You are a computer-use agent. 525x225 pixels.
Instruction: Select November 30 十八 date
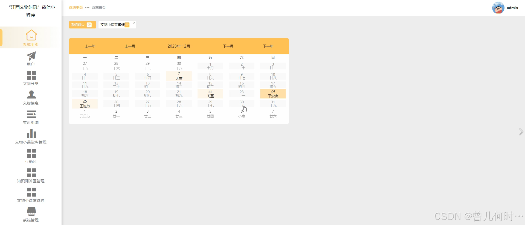pyautogui.click(x=179, y=66)
